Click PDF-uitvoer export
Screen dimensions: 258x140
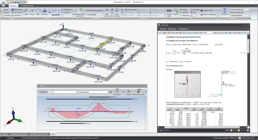coord(17,12)
